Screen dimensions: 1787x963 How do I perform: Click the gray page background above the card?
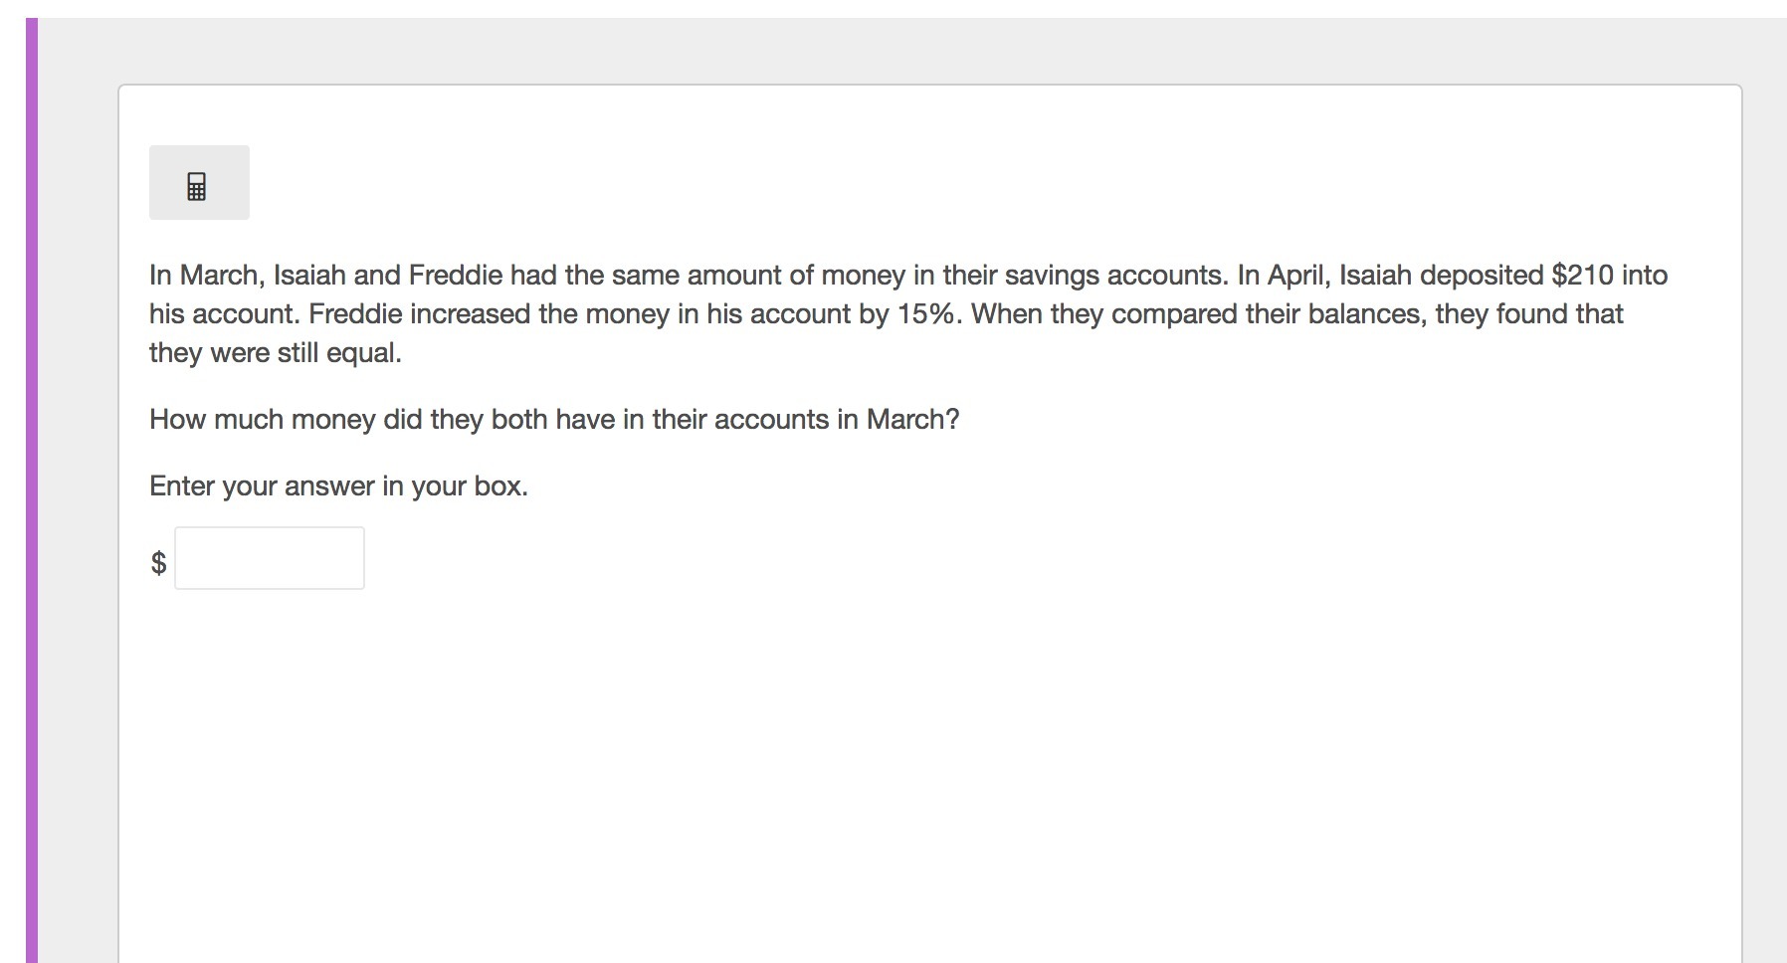(x=895, y=50)
